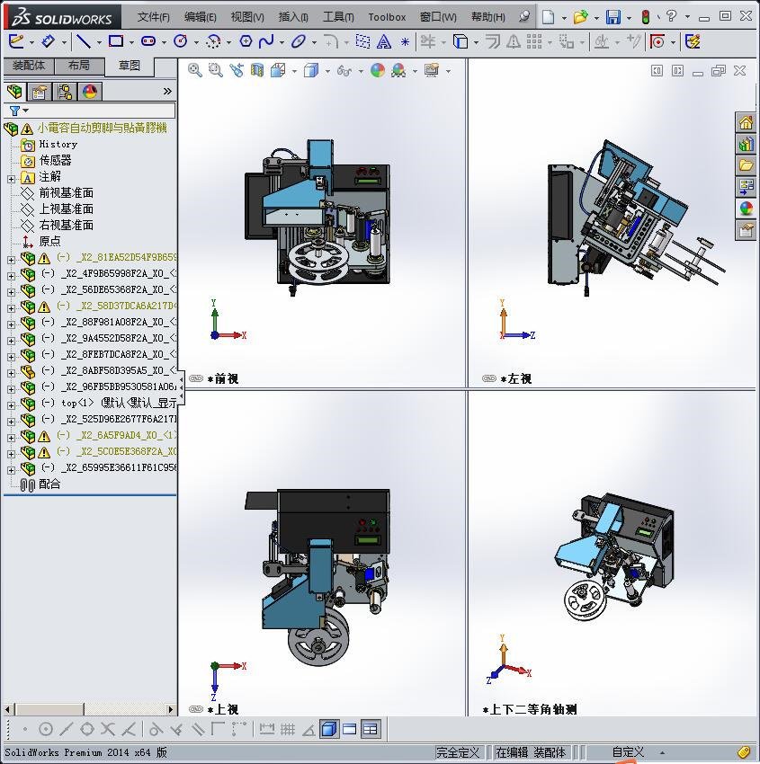Select the Slot sketch tool
This screenshot has height=764, width=760.
[x=148, y=41]
